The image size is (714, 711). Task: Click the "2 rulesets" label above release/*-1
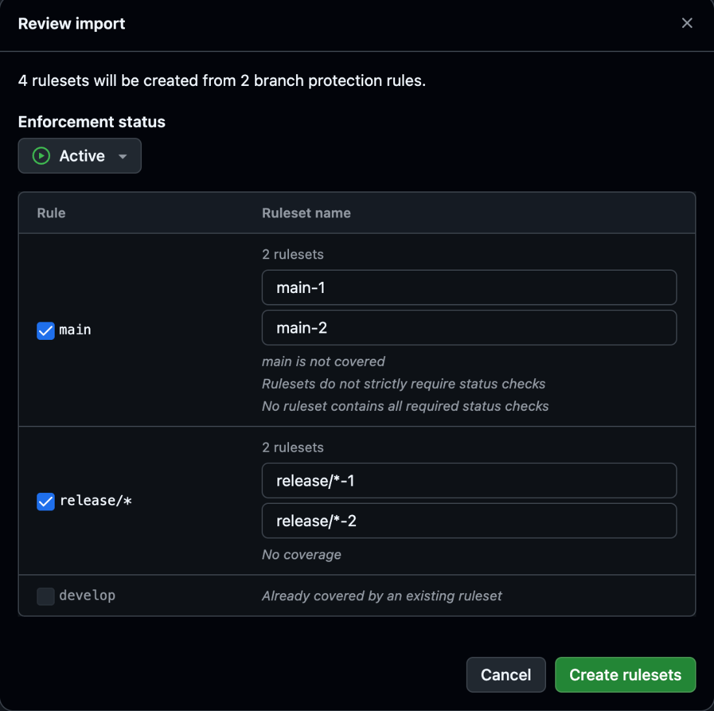click(293, 447)
